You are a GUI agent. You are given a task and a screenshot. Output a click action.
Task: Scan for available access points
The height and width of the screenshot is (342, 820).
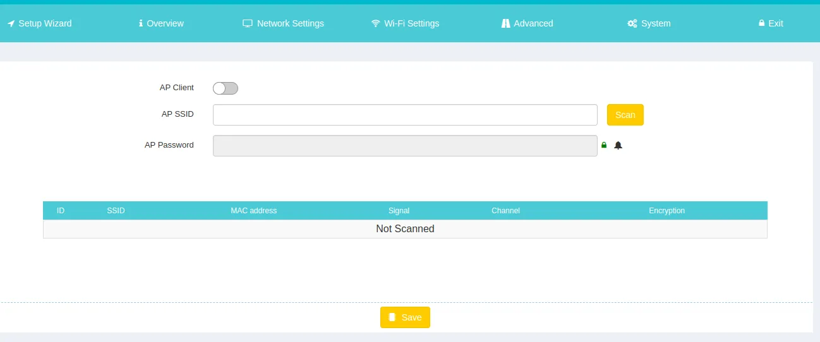tap(625, 115)
